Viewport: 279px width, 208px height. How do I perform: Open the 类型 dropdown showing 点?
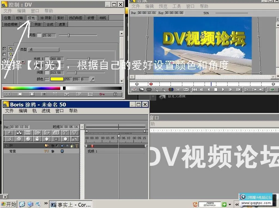point(43,50)
